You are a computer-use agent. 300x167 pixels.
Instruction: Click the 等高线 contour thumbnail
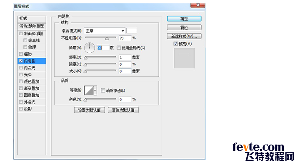pyautogui.click(x=89, y=91)
